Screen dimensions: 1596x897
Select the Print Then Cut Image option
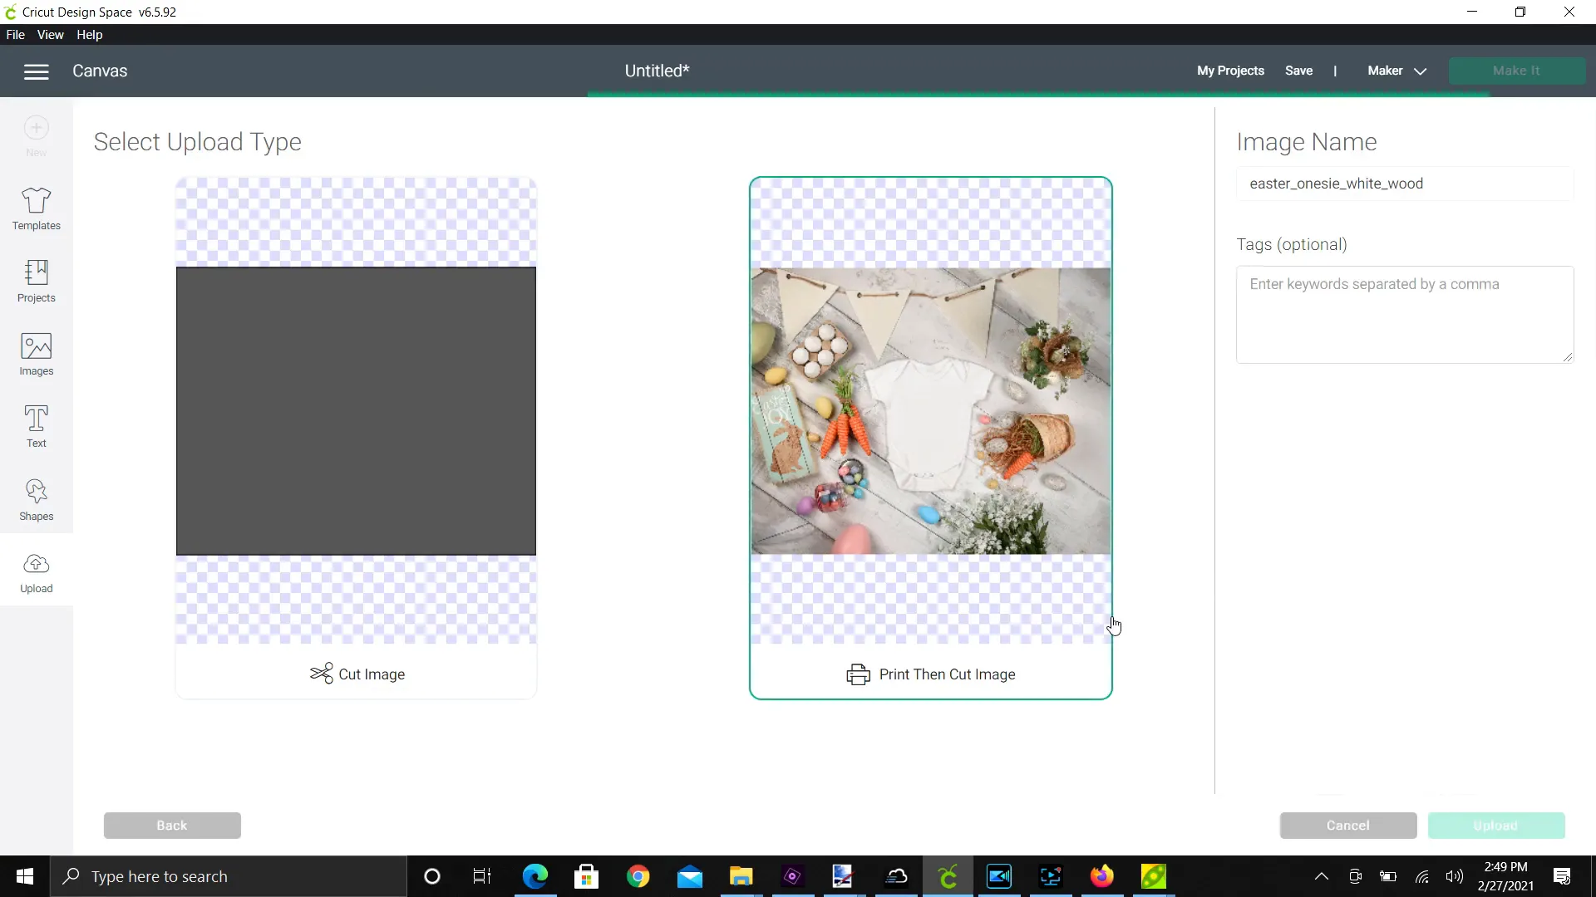(x=931, y=674)
